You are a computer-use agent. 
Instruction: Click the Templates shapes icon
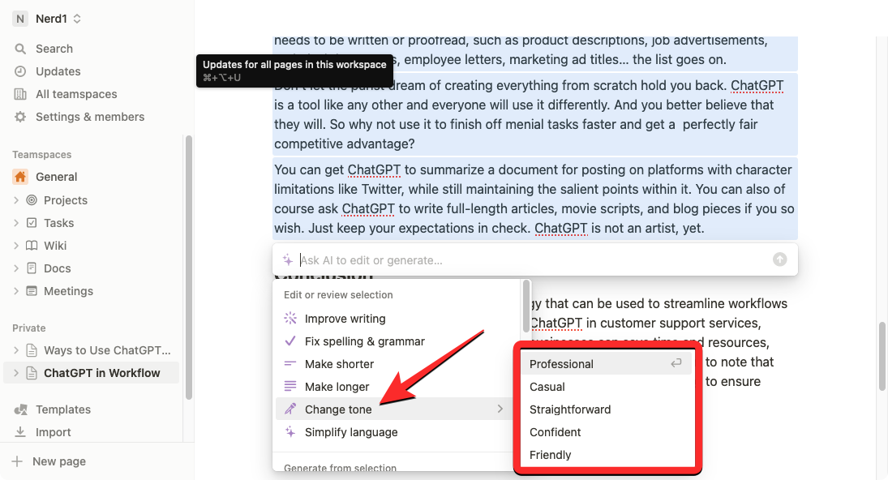pos(20,409)
